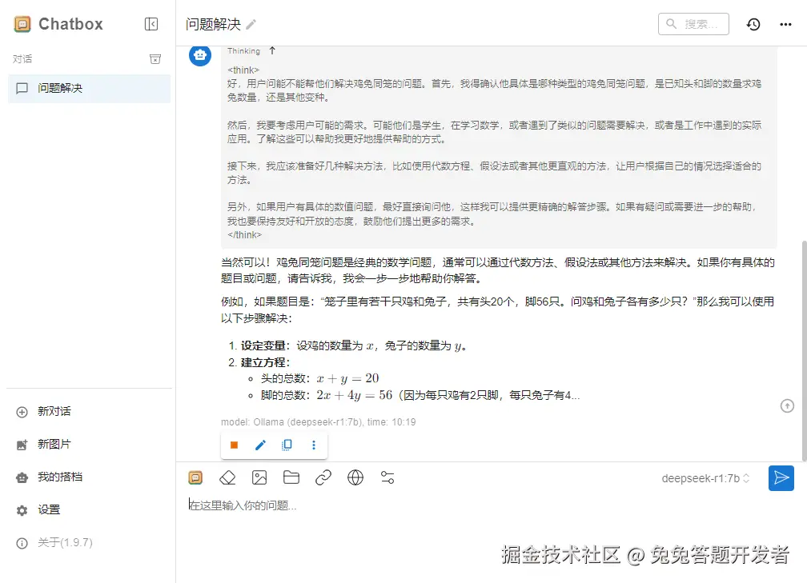Toggle web browsing globe icon
The image size is (807, 583).
pos(355,478)
